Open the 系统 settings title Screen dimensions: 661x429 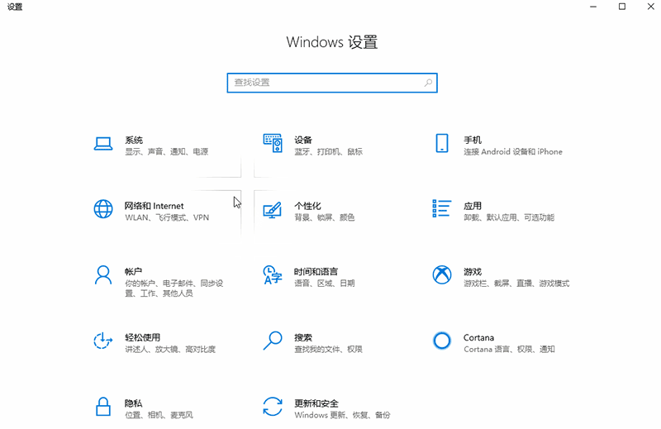(x=134, y=140)
